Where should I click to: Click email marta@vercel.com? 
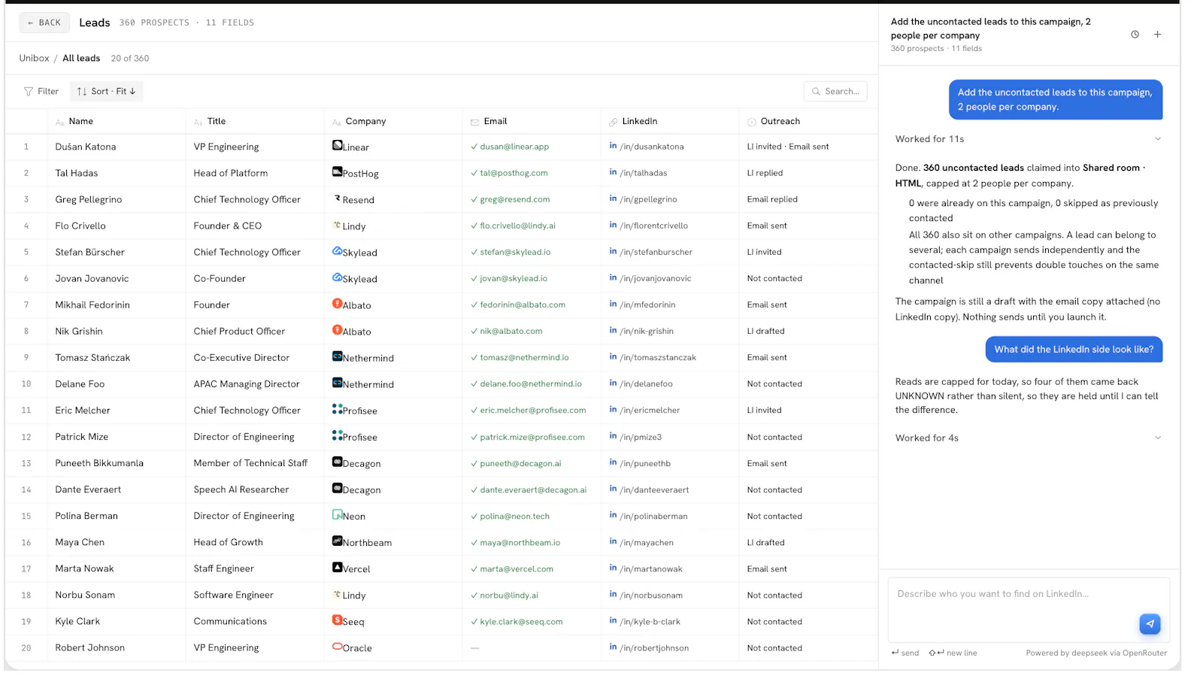(517, 569)
